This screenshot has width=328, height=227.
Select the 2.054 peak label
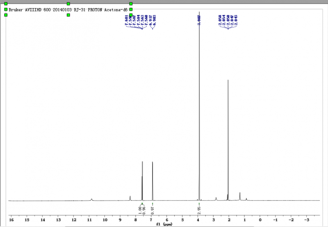pyautogui.click(x=224, y=20)
